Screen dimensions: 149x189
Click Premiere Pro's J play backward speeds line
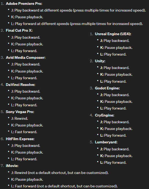coord(78,10)
